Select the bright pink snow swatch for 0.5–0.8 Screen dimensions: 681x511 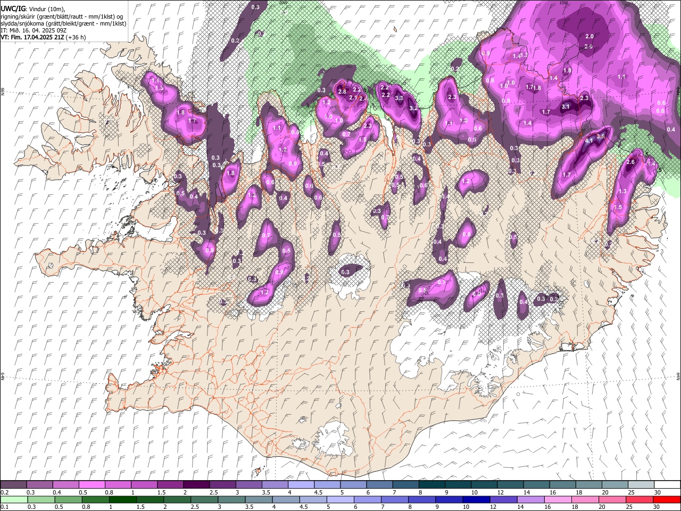click(92, 484)
